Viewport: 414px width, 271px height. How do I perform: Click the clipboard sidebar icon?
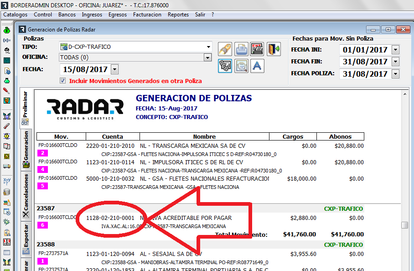point(6,232)
